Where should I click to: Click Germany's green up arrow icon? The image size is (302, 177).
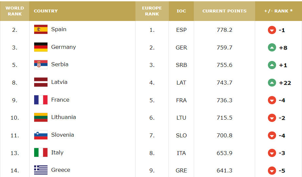coord(272,48)
